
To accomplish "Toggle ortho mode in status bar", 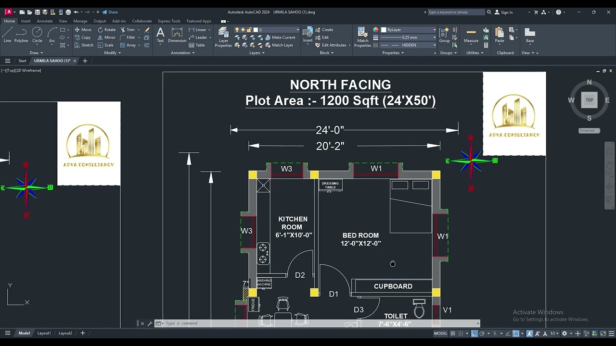I will pyautogui.click(x=474, y=334).
